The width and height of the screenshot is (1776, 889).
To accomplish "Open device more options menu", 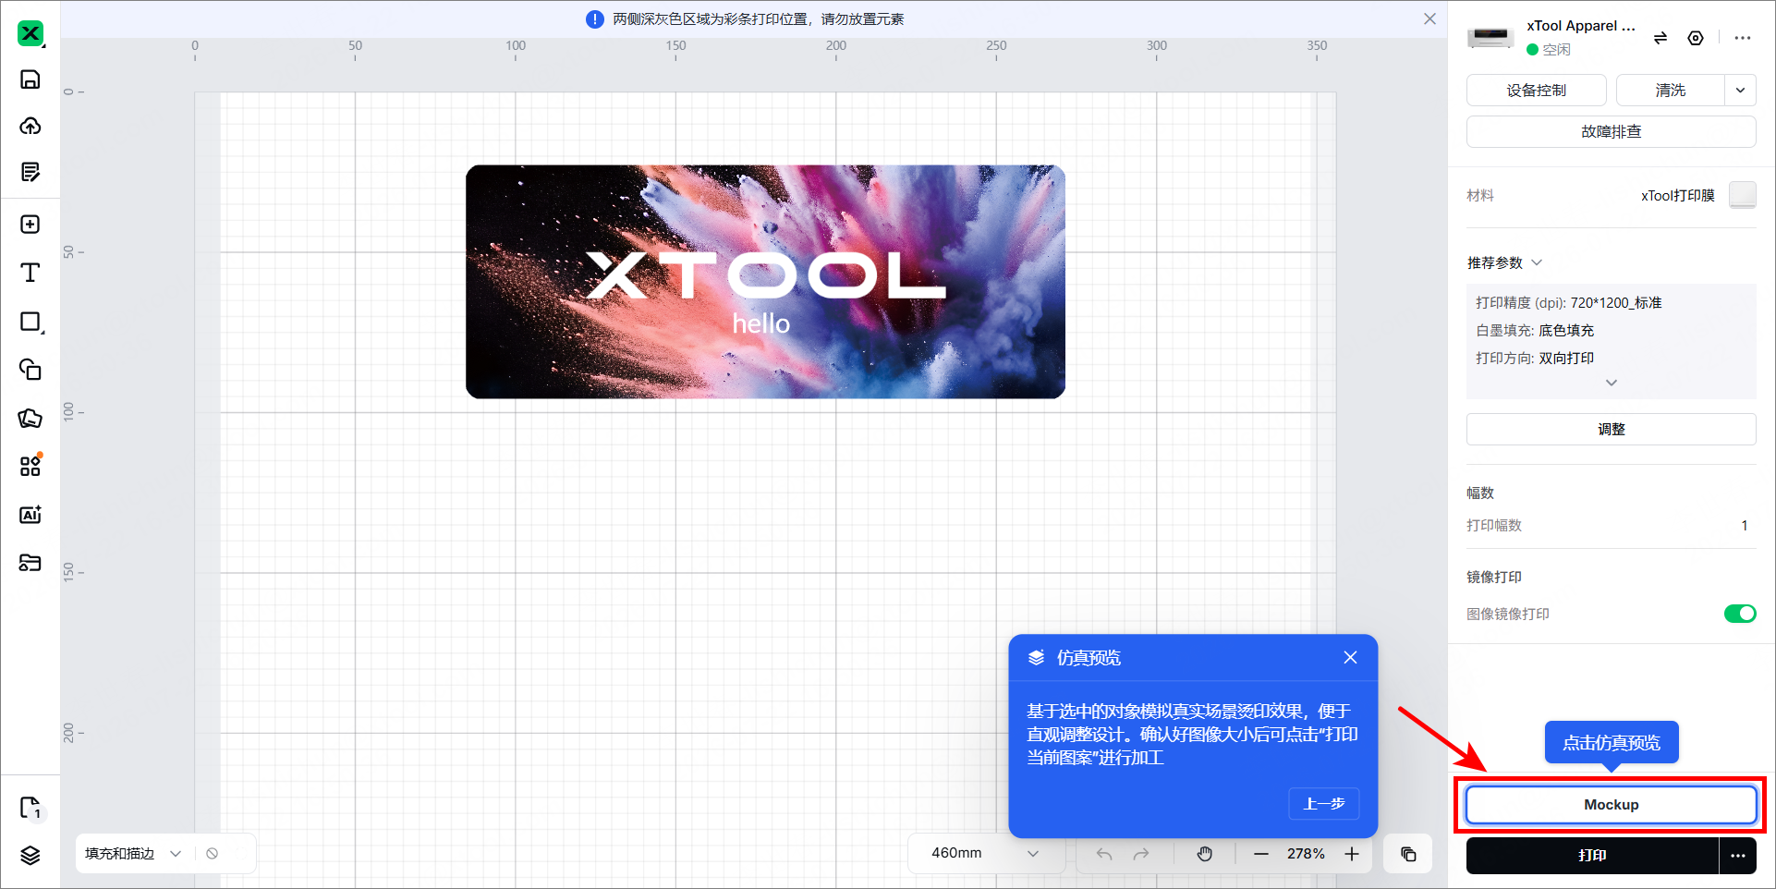I will coord(1743,38).
